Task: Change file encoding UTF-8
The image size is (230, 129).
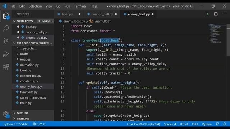Action: click(x=184, y=124)
